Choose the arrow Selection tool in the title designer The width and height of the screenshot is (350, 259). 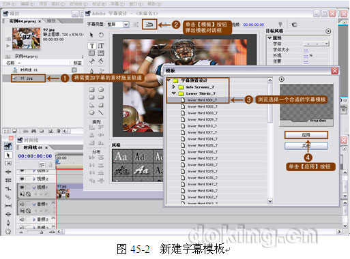point(91,35)
